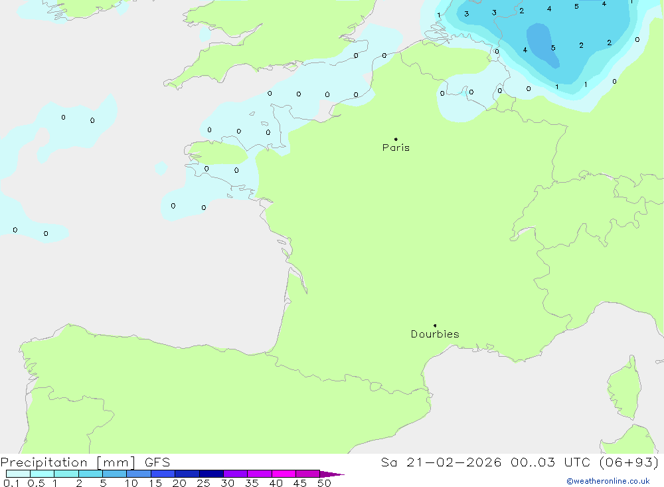Screen dimensions: 664x487
Task: Click the Dourbies city label
Action: [x=435, y=334]
